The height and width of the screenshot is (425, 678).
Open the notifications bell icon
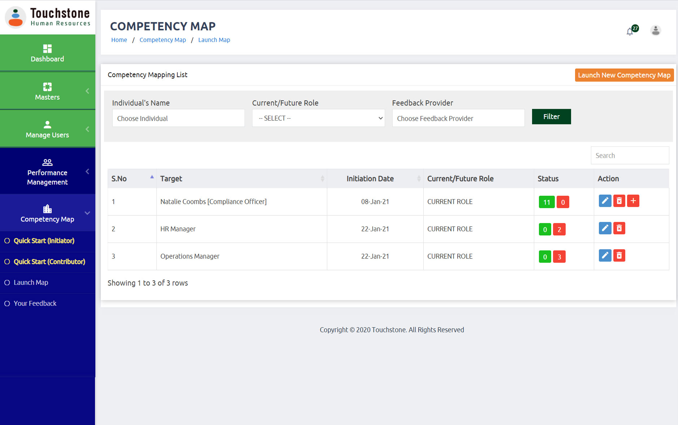630,31
